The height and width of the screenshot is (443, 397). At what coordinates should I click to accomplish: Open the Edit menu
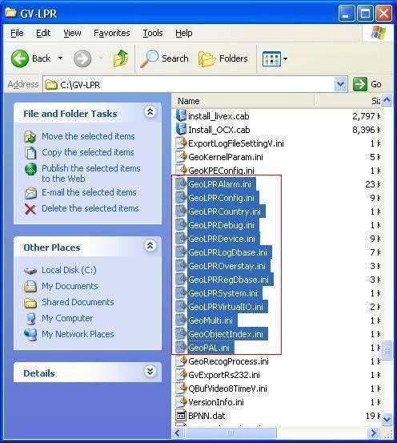tap(43, 33)
